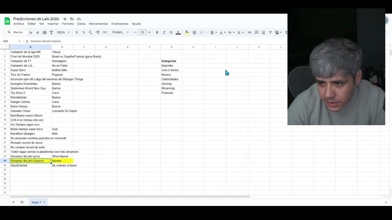Decrease decimal places
The height and width of the screenshot is (220, 392).
(90, 32)
